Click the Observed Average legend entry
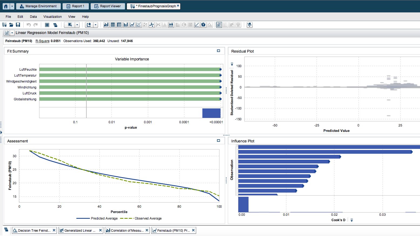420x236 pixels. click(x=141, y=218)
